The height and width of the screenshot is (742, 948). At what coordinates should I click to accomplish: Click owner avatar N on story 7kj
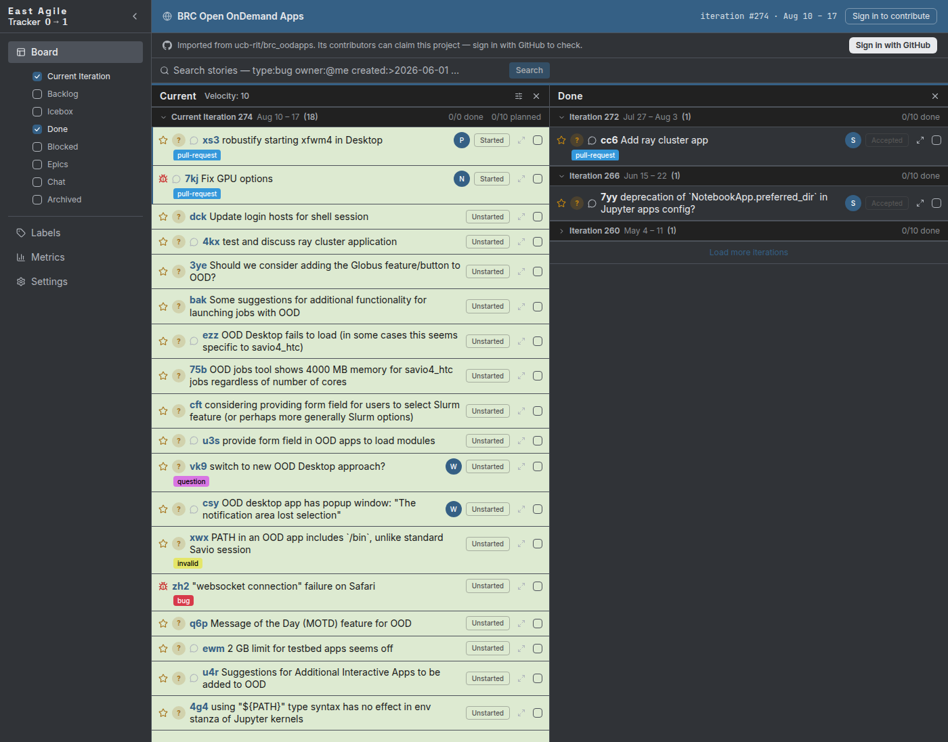(462, 179)
